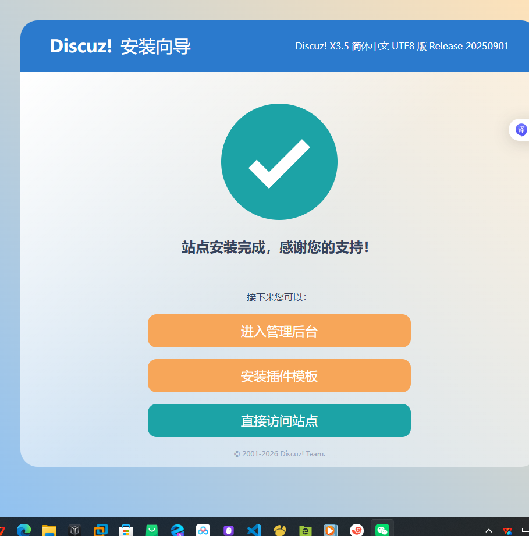Open the yellow bear-paw taskbar app
The width and height of the screenshot is (529, 536).
[x=280, y=530]
